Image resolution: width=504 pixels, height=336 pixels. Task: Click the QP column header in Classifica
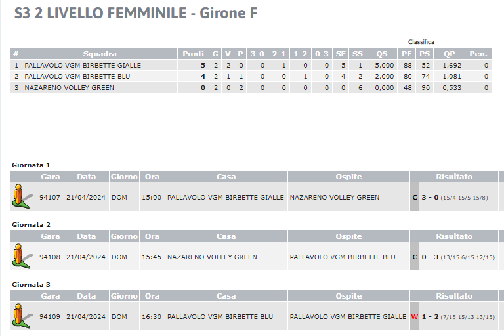click(x=449, y=54)
